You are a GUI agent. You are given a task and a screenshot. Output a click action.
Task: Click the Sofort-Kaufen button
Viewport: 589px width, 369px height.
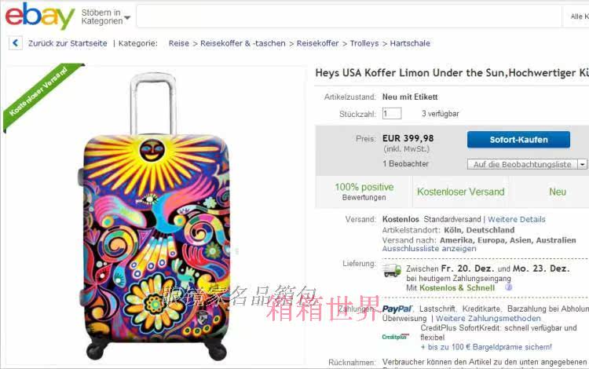pos(518,140)
